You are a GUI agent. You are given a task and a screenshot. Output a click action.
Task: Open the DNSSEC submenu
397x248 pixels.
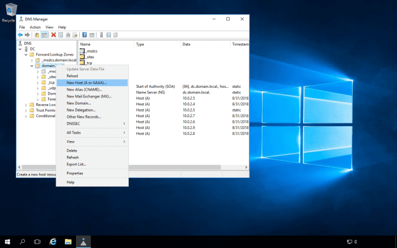click(x=92, y=123)
